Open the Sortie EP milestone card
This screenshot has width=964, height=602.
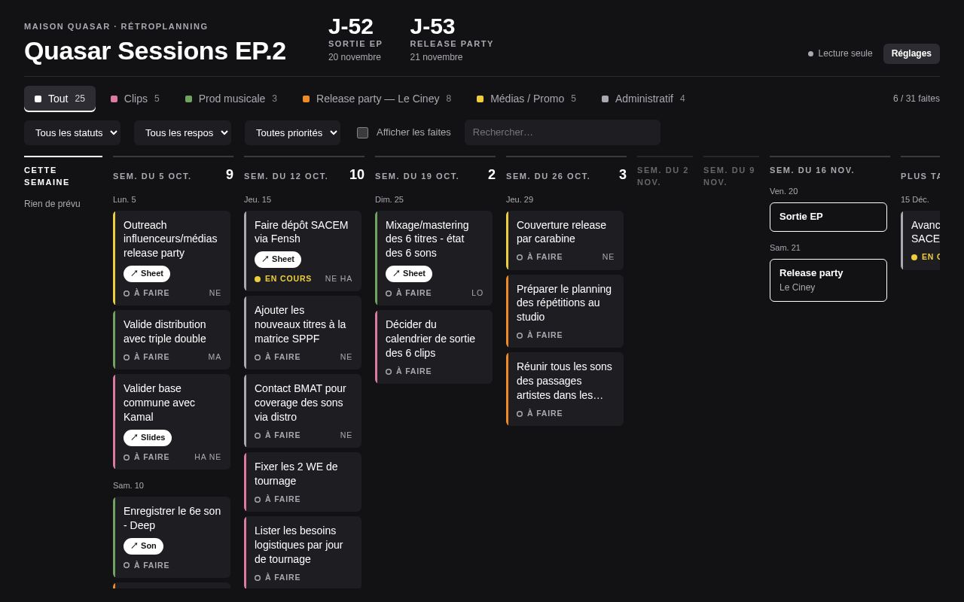pyautogui.click(x=828, y=217)
